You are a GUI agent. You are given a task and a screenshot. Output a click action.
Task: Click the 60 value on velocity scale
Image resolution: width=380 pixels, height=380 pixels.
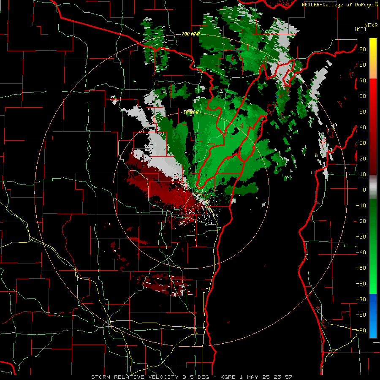pyautogui.click(x=363, y=96)
